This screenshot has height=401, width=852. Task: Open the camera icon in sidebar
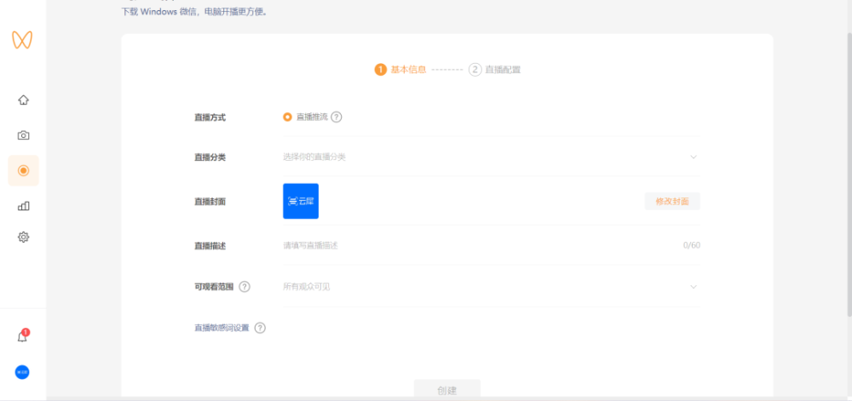click(x=23, y=135)
